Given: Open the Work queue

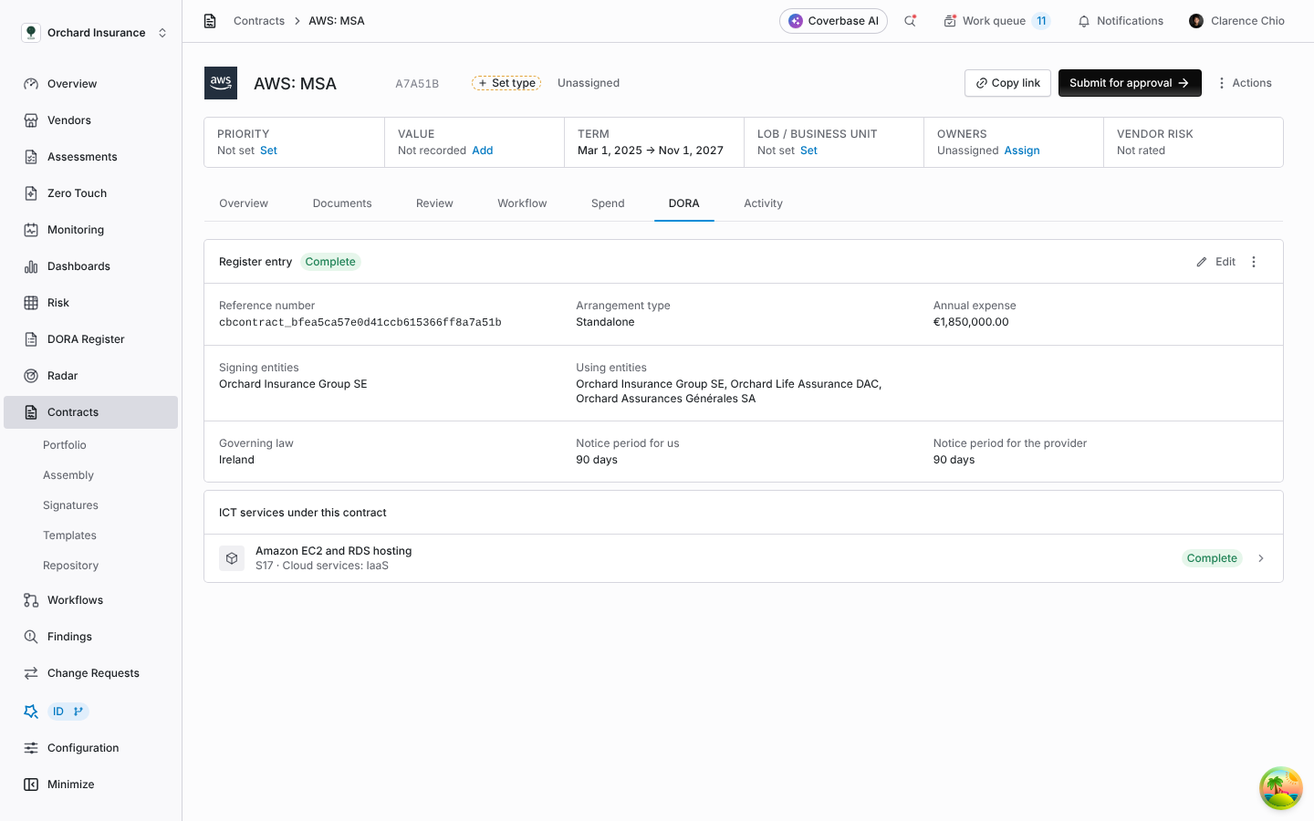Looking at the screenshot, I should 996,21.
